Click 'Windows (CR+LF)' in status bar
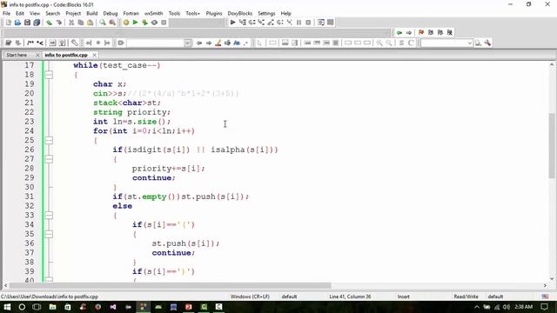The image size is (557, 313). (x=250, y=296)
